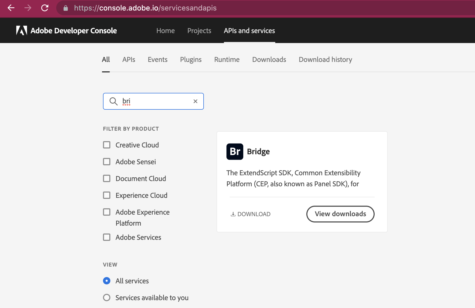Click the browser back arrow
475x308 pixels.
pos(11,8)
